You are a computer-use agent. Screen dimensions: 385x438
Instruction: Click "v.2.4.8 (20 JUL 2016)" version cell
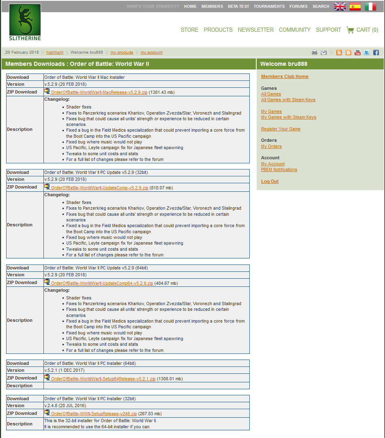(147, 405)
